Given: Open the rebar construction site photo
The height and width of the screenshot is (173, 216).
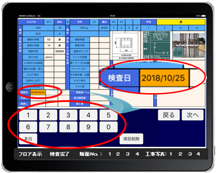Looking at the screenshot, I should tap(189, 45).
